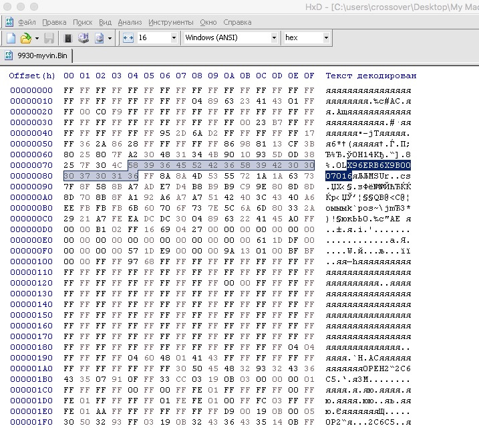Click the Open RAM chip icon
479x428 pixels.
[x=68, y=38]
